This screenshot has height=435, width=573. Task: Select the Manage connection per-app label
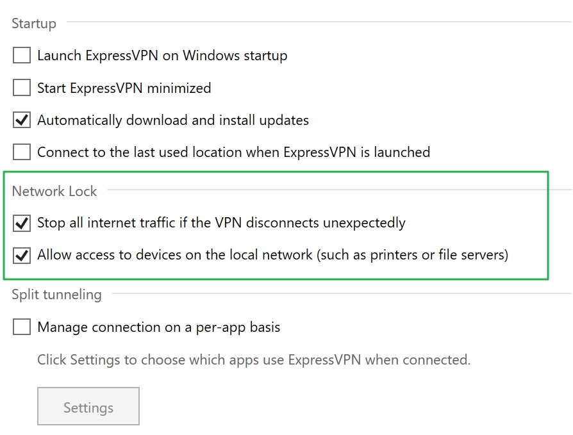click(x=158, y=327)
